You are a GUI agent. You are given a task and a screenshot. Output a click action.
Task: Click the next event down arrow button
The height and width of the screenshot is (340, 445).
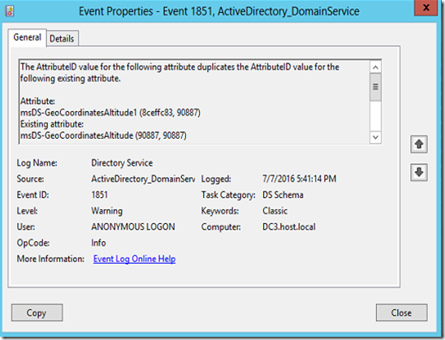pos(419,172)
